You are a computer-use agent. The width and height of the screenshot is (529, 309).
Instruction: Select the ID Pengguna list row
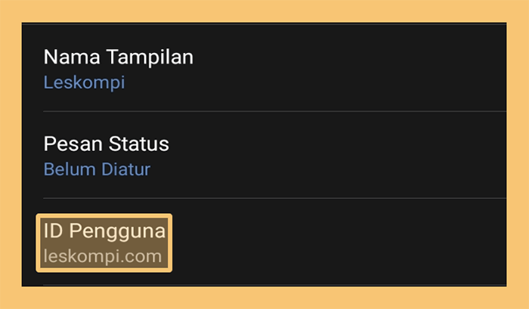tap(264, 242)
